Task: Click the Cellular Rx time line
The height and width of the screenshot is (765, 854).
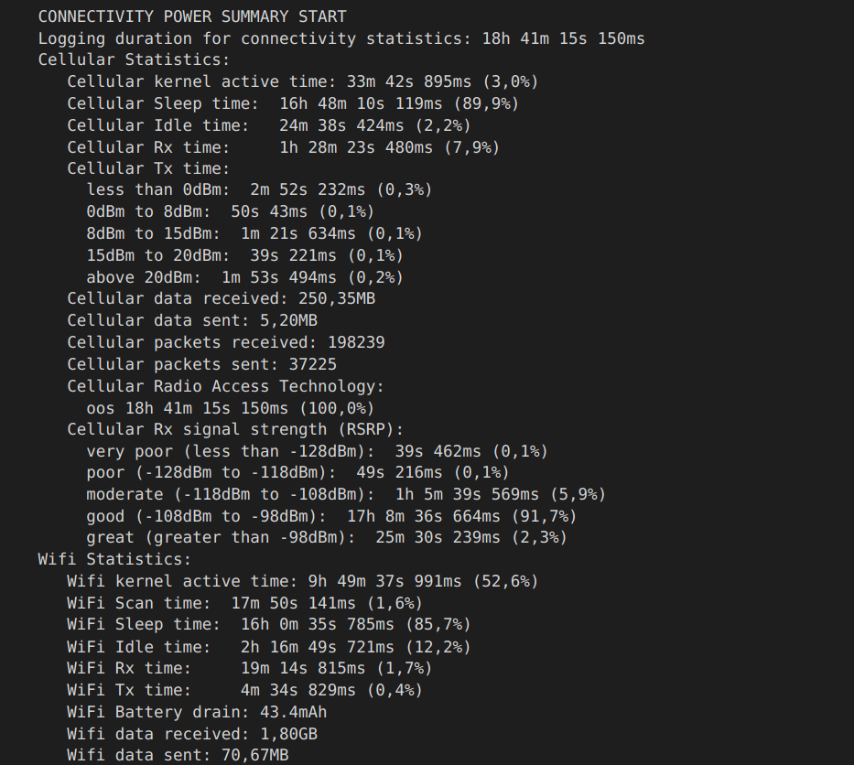Action: 283,147
